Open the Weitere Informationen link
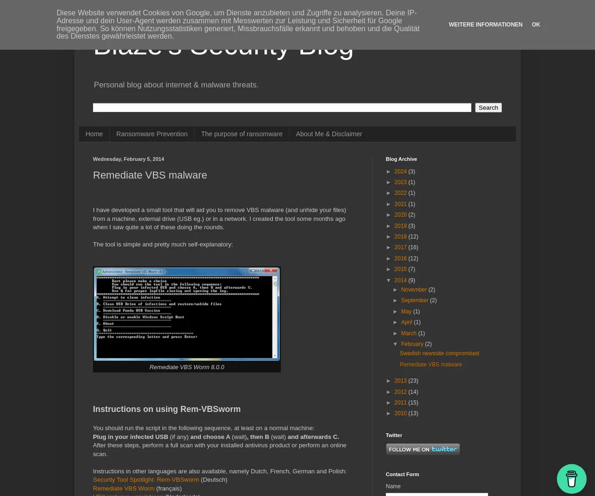 coord(485,24)
